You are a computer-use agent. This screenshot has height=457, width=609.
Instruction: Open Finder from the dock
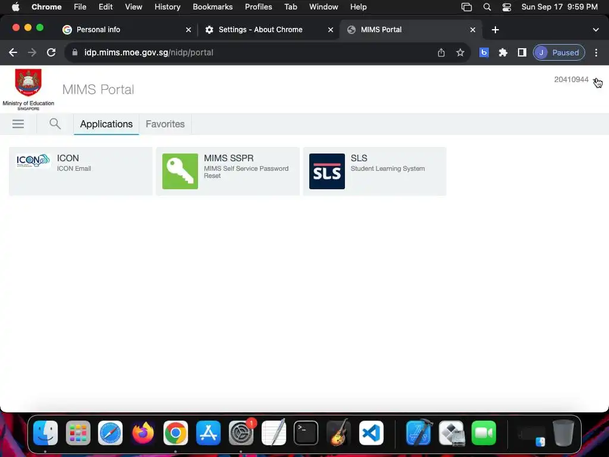click(x=45, y=433)
